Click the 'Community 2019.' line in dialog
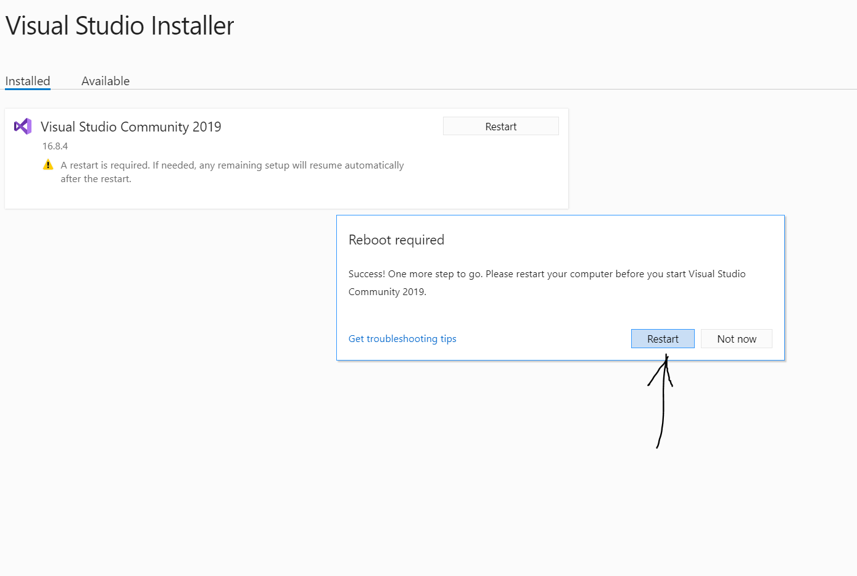The width and height of the screenshot is (857, 576). coord(387,292)
